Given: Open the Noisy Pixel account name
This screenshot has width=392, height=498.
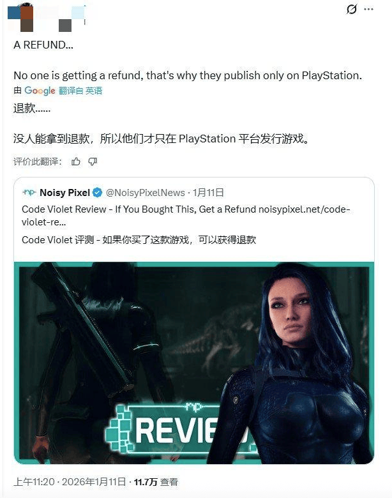Looking at the screenshot, I should tap(65, 192).
